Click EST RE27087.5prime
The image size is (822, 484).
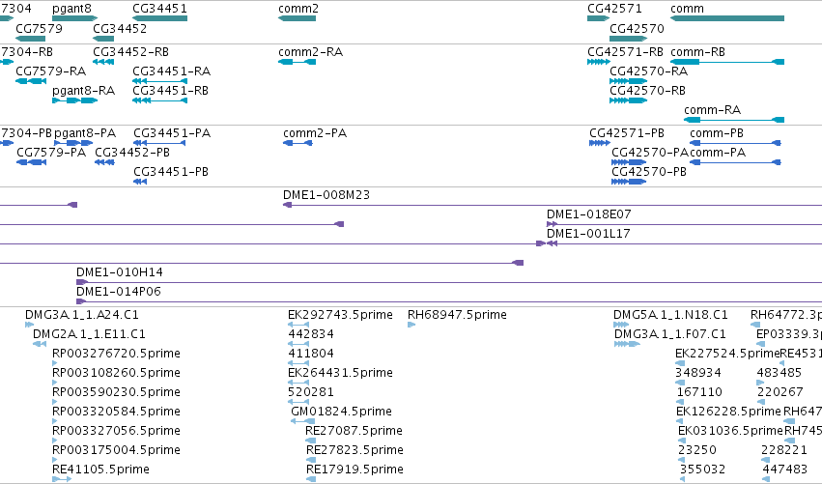click(x=310, y=441)
